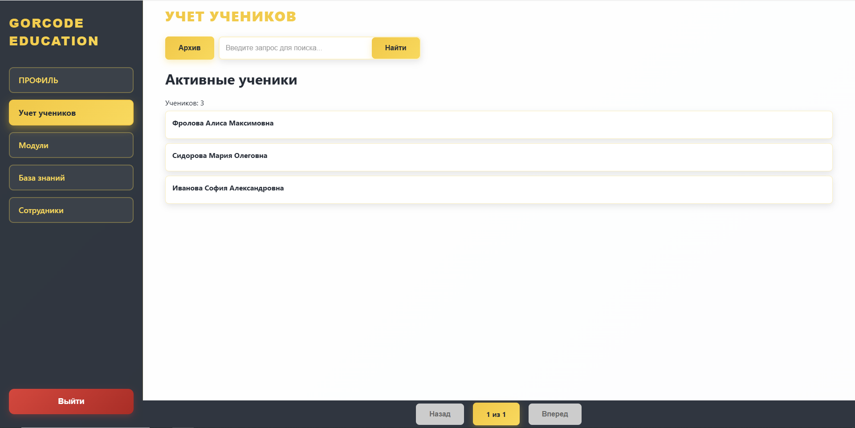
Task: Select Учет учеников in the sidebar
Action: [71, 113]
